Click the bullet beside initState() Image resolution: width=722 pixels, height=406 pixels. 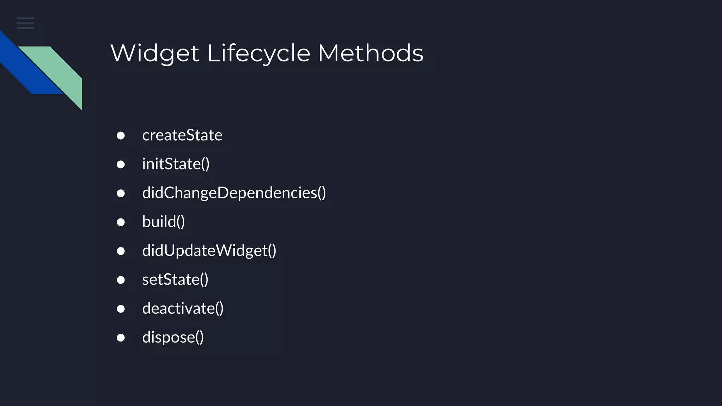[121, 165]
